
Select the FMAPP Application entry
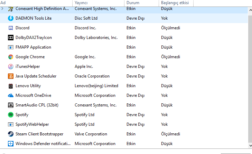(33, 47)
